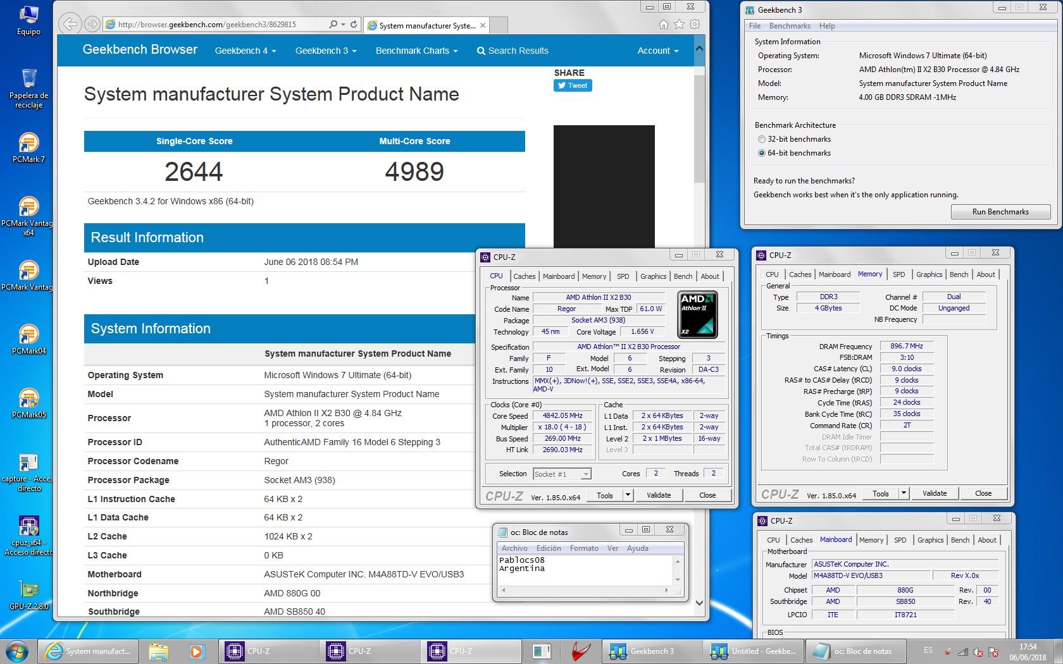
Task: Open the GPU-Z.2.8.0 desktop icon
Action: pos(28,595)
